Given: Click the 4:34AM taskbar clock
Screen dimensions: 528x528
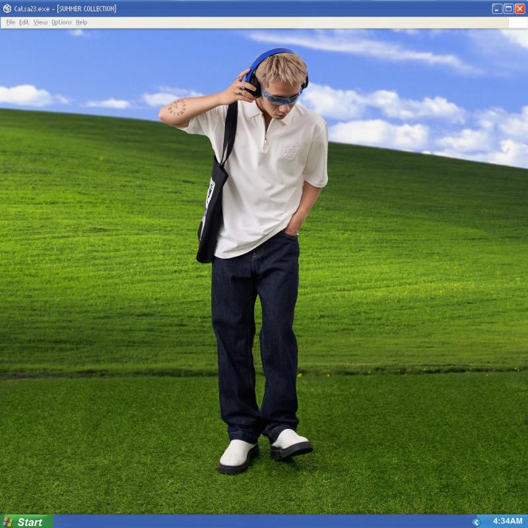Looking at the screenshot, I should pyautogui.click(x=508, y=521).
